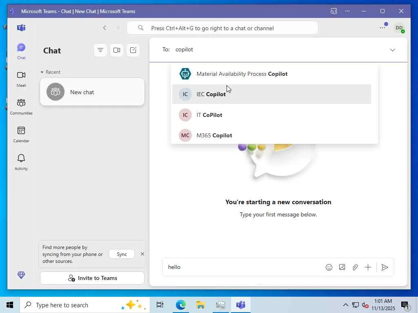
Task: Open Settings and more ellipsis near profile
Action: tap(382, 28)
